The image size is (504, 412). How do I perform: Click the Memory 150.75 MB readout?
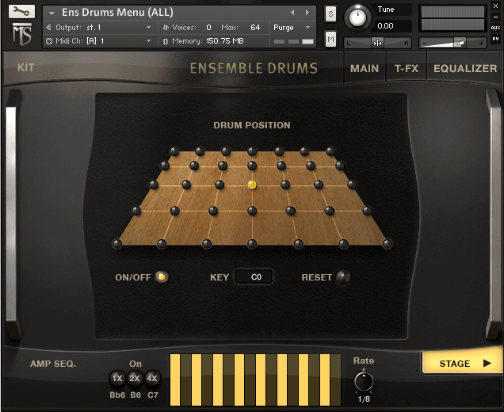click(225, 41)
